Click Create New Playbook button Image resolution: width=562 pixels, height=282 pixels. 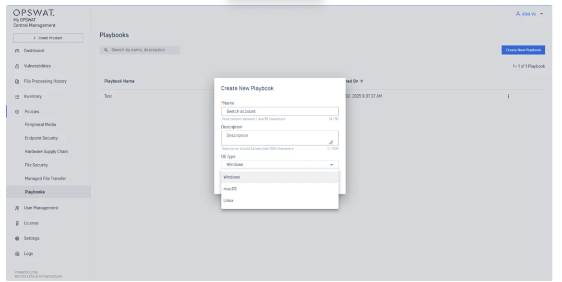523,50
